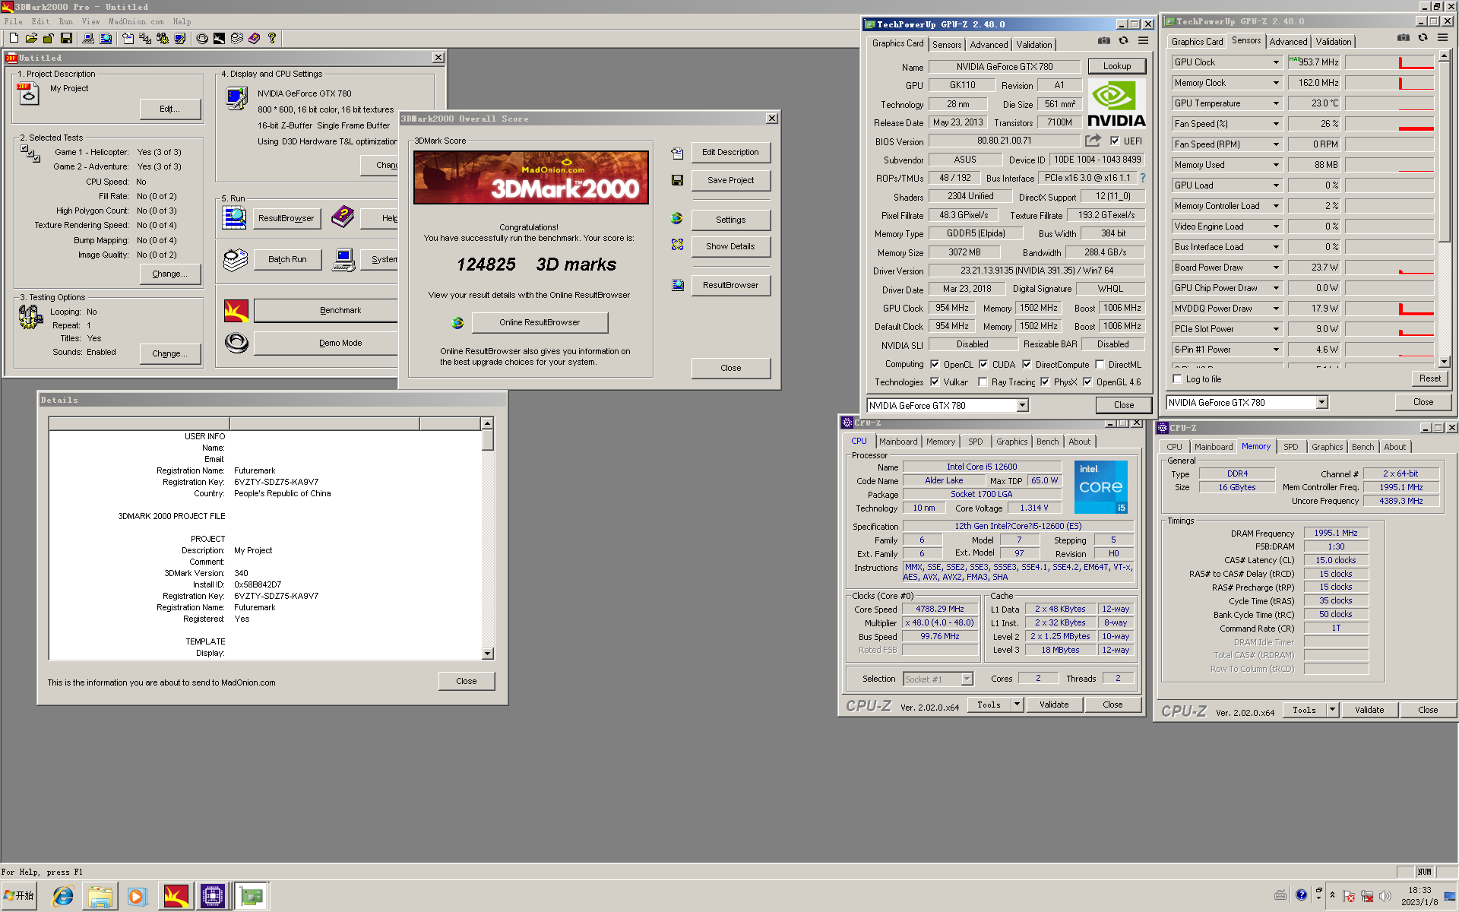Click the ResultBrowser magnifier toolbar icon
The width and height of the screenshot is (1459, 912).
coord(106,38)
